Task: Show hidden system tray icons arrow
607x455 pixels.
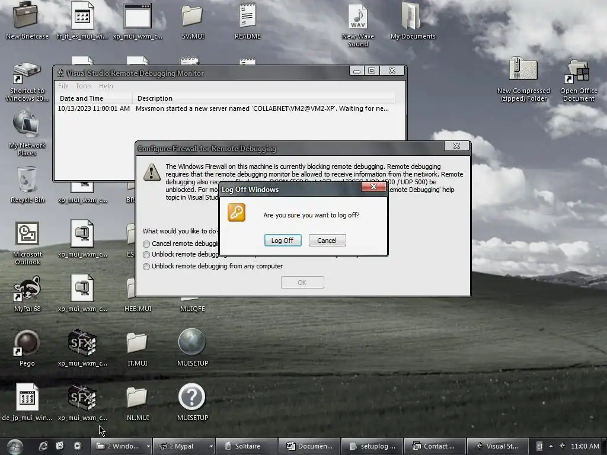Action: (x=551, y=446)
